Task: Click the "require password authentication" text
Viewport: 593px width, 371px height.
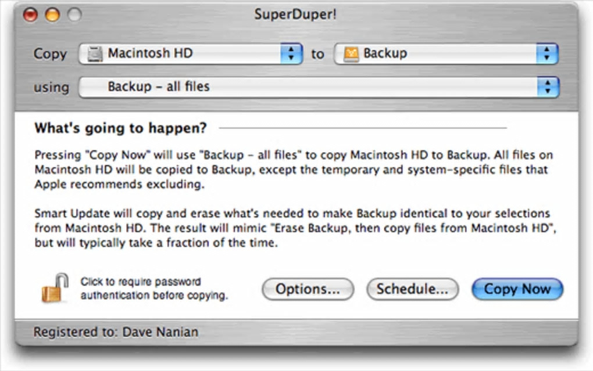Action: pyautogui.click(x=153, y=289)
